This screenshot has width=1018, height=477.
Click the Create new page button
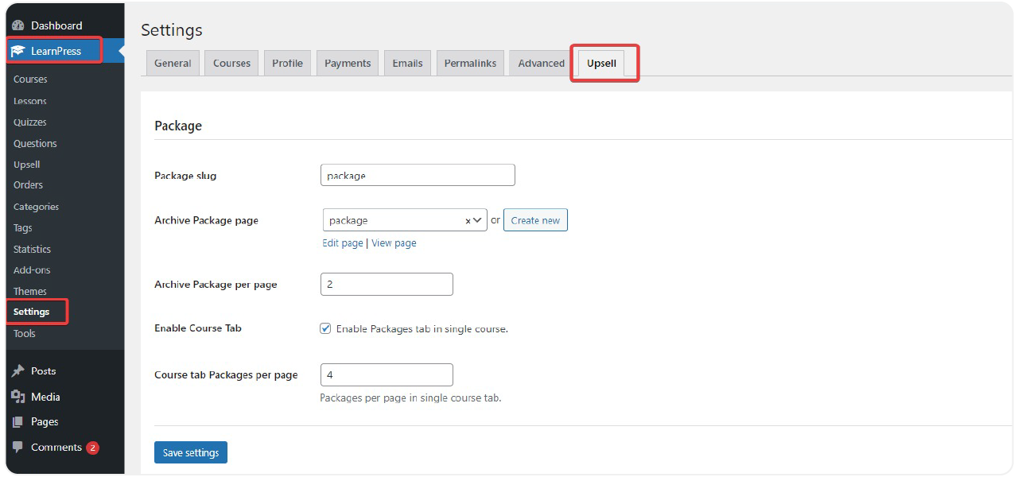click(535, 220)
